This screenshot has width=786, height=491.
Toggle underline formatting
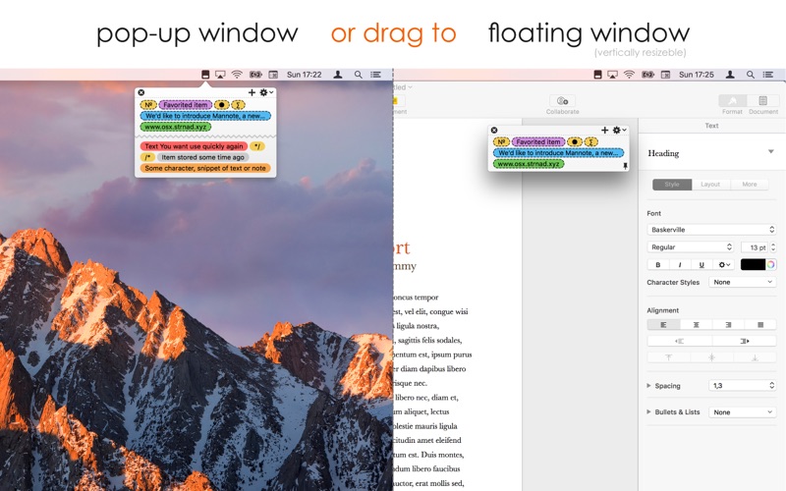(x=702, y=264)
